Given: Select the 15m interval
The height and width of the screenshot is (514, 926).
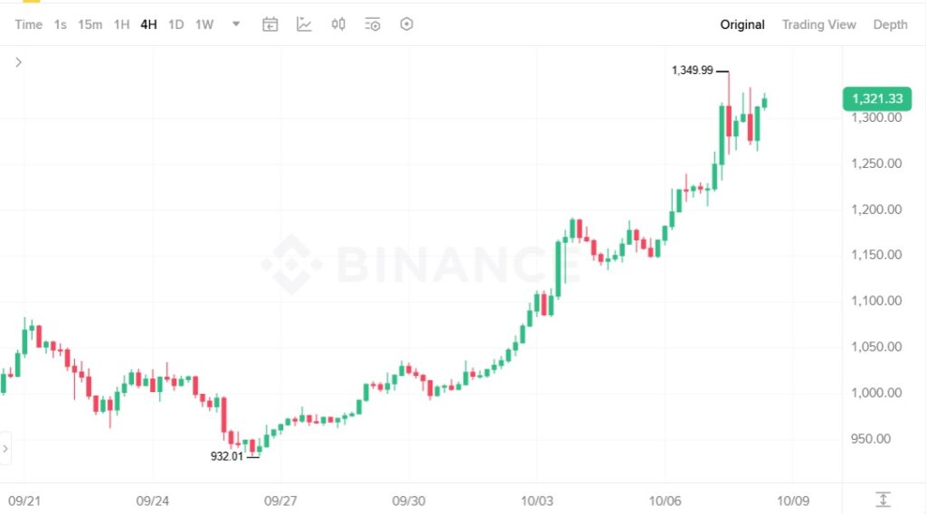Looking at the screenshot, I should [90, 24].
